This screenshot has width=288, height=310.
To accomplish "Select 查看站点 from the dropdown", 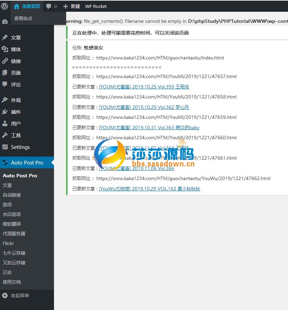I will [23, 18].
